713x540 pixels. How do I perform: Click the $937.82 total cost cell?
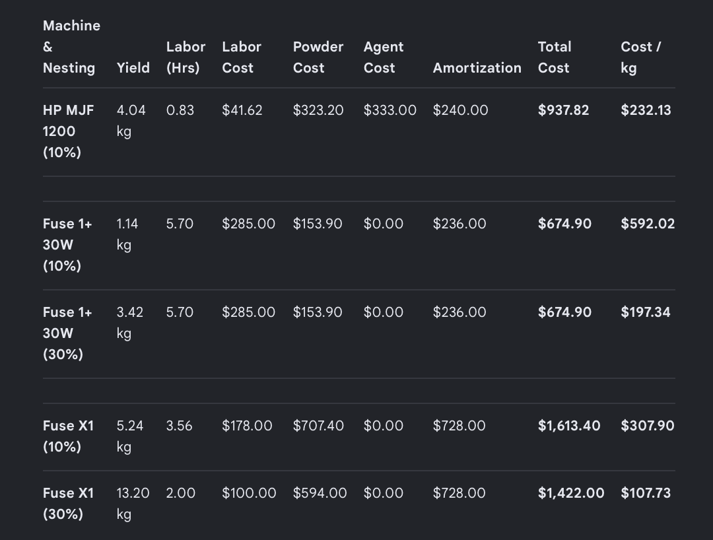563,110
